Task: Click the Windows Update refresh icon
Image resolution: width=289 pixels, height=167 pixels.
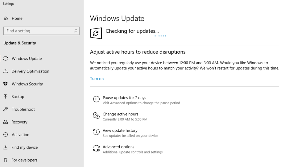Action: click(6, 58)
